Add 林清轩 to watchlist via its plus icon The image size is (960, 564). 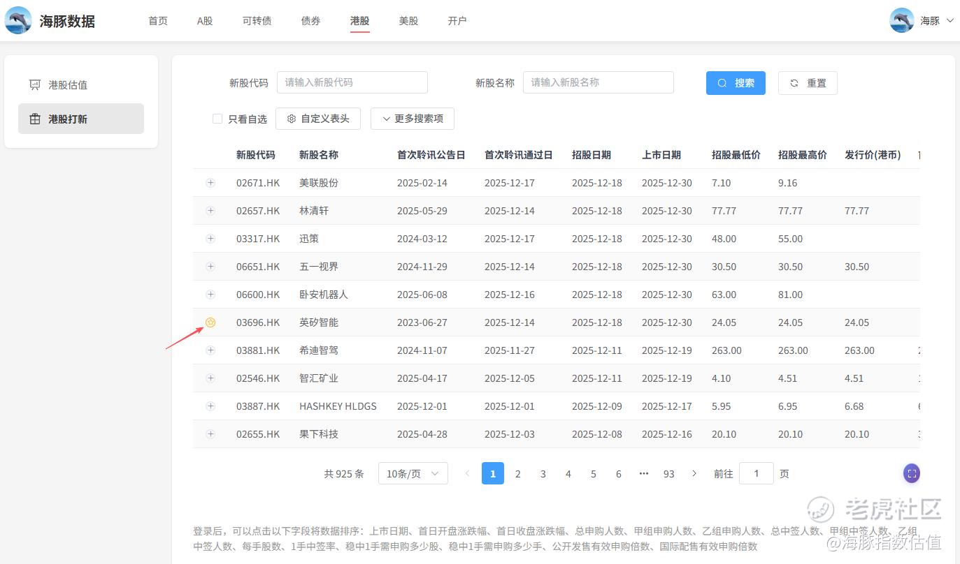pyautogui.click(x=210, y=211)
